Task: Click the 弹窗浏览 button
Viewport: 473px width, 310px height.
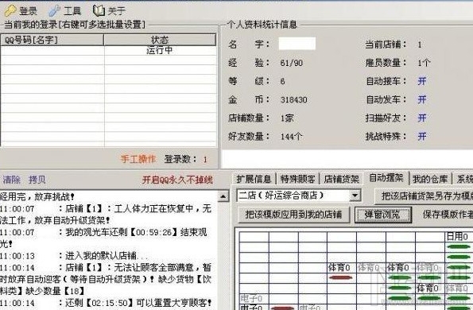Action: pos(383,215)
